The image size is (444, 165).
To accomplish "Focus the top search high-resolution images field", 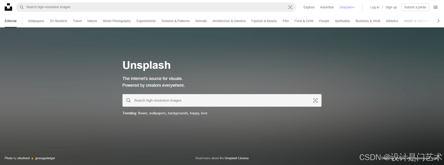I will click(x=156, y=7).
